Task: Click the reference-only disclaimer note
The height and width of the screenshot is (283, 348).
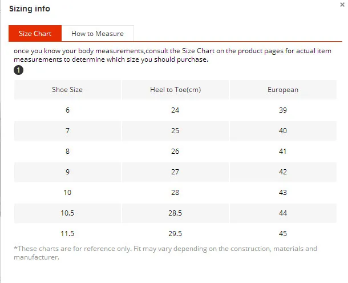Action: point(165,253)
